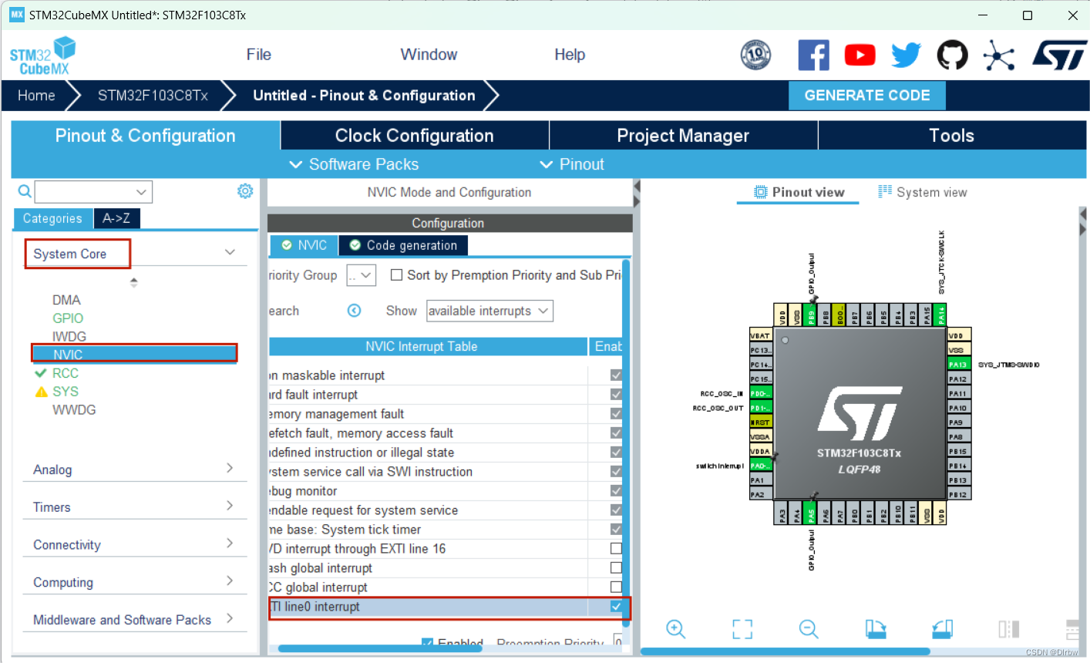Open the peripheral search combo box
The height and width of the screenshot is (663, 1090).
pos(93,191)
